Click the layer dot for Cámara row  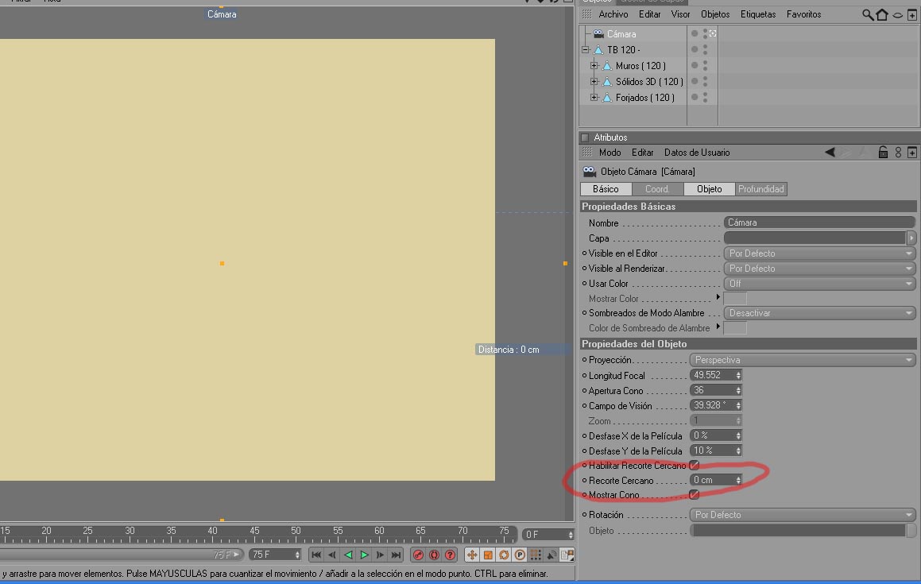(x=695, y=34)
